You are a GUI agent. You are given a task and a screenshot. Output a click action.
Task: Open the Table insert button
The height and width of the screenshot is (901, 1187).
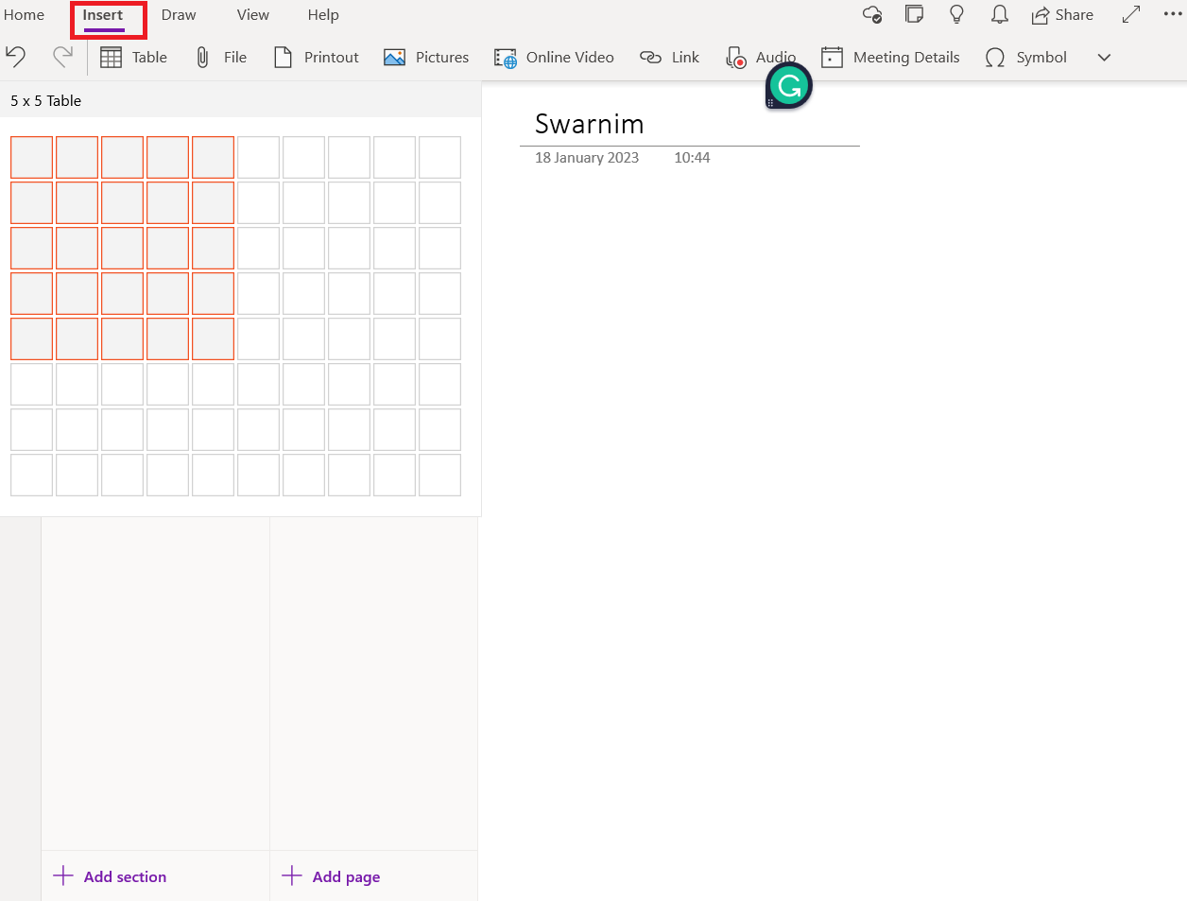click(x=133, y=58)
